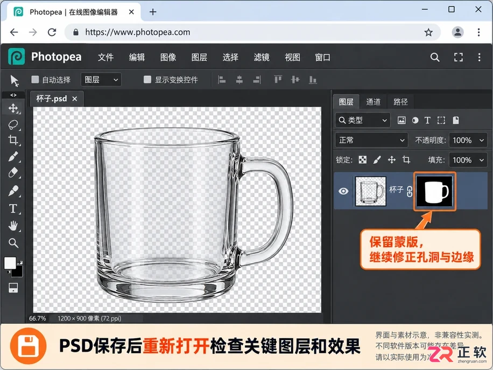Image resolution: width=493 pixels, height=370 pixels.
Task: Click the background black color swatch
Action: pos(18,272)
